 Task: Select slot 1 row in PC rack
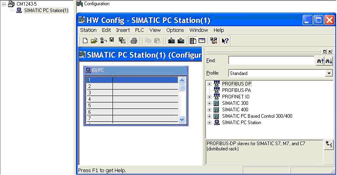[x=132, y=80]
